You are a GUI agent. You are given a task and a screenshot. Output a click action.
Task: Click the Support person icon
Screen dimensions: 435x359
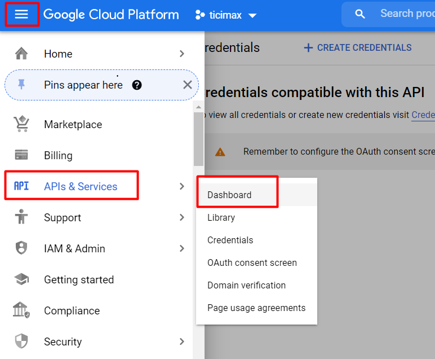(21, 217)
